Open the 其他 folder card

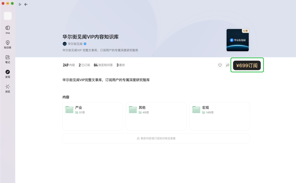(x=156, y=116)
